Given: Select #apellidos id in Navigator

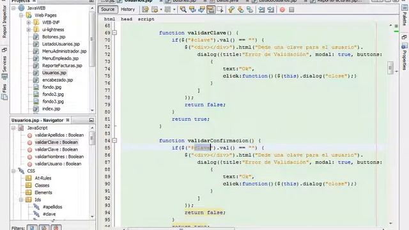Looking at the screenshot, I should pyautogui.click(x=52, y=207).
